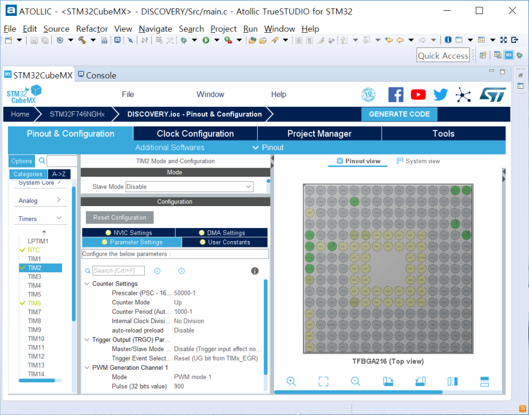The image size is (529, 415).
Task: Click the blue information toolbar icon
Action: click(x=448, y=40)
